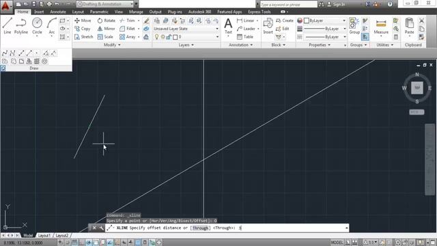The height and width of the screenshot is (246, 437).
Task: Close the command line with X button
Action: tap(94, 228)
